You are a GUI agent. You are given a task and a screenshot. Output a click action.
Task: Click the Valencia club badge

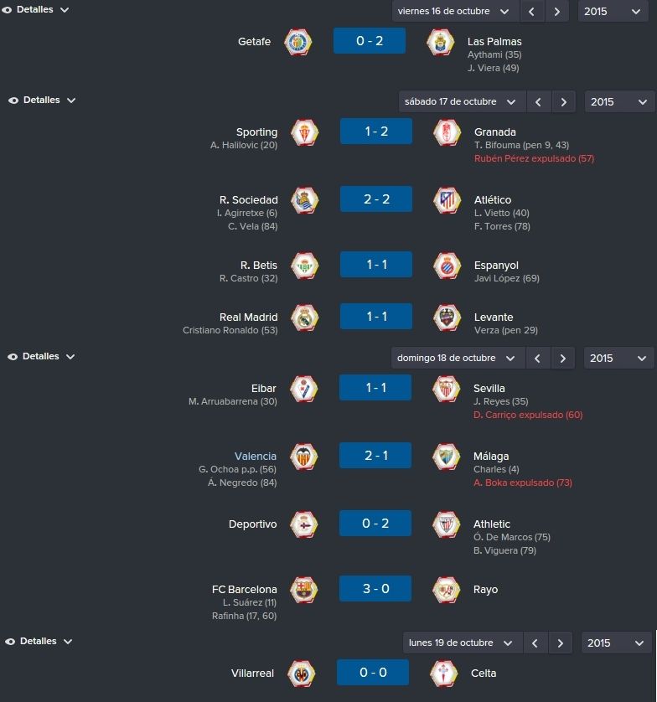coord(303,457)
